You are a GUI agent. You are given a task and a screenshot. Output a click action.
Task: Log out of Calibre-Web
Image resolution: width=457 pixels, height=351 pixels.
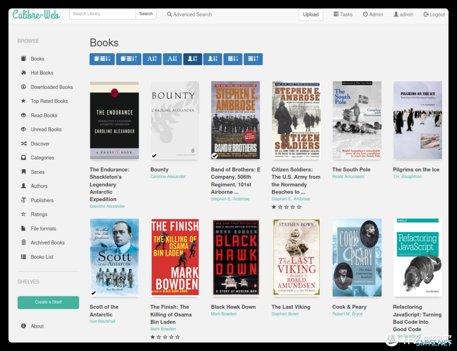[x=434, y=14]
